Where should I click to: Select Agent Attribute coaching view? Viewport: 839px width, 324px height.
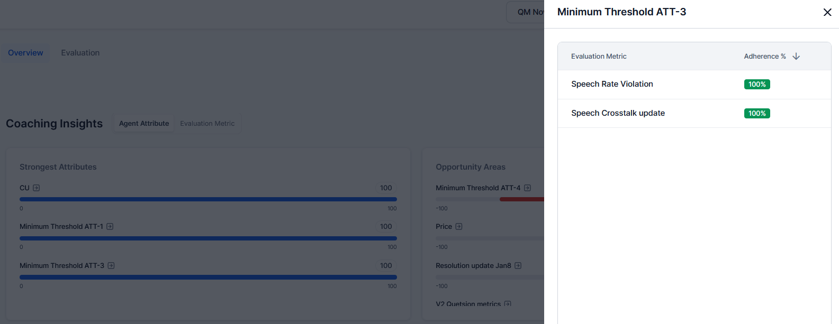(144, 123)
